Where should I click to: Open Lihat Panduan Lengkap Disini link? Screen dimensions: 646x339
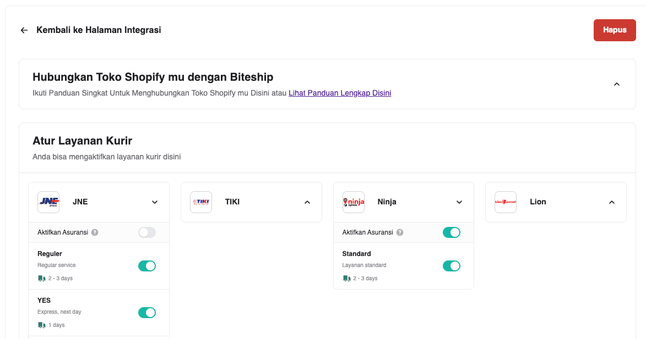[340, 93]
